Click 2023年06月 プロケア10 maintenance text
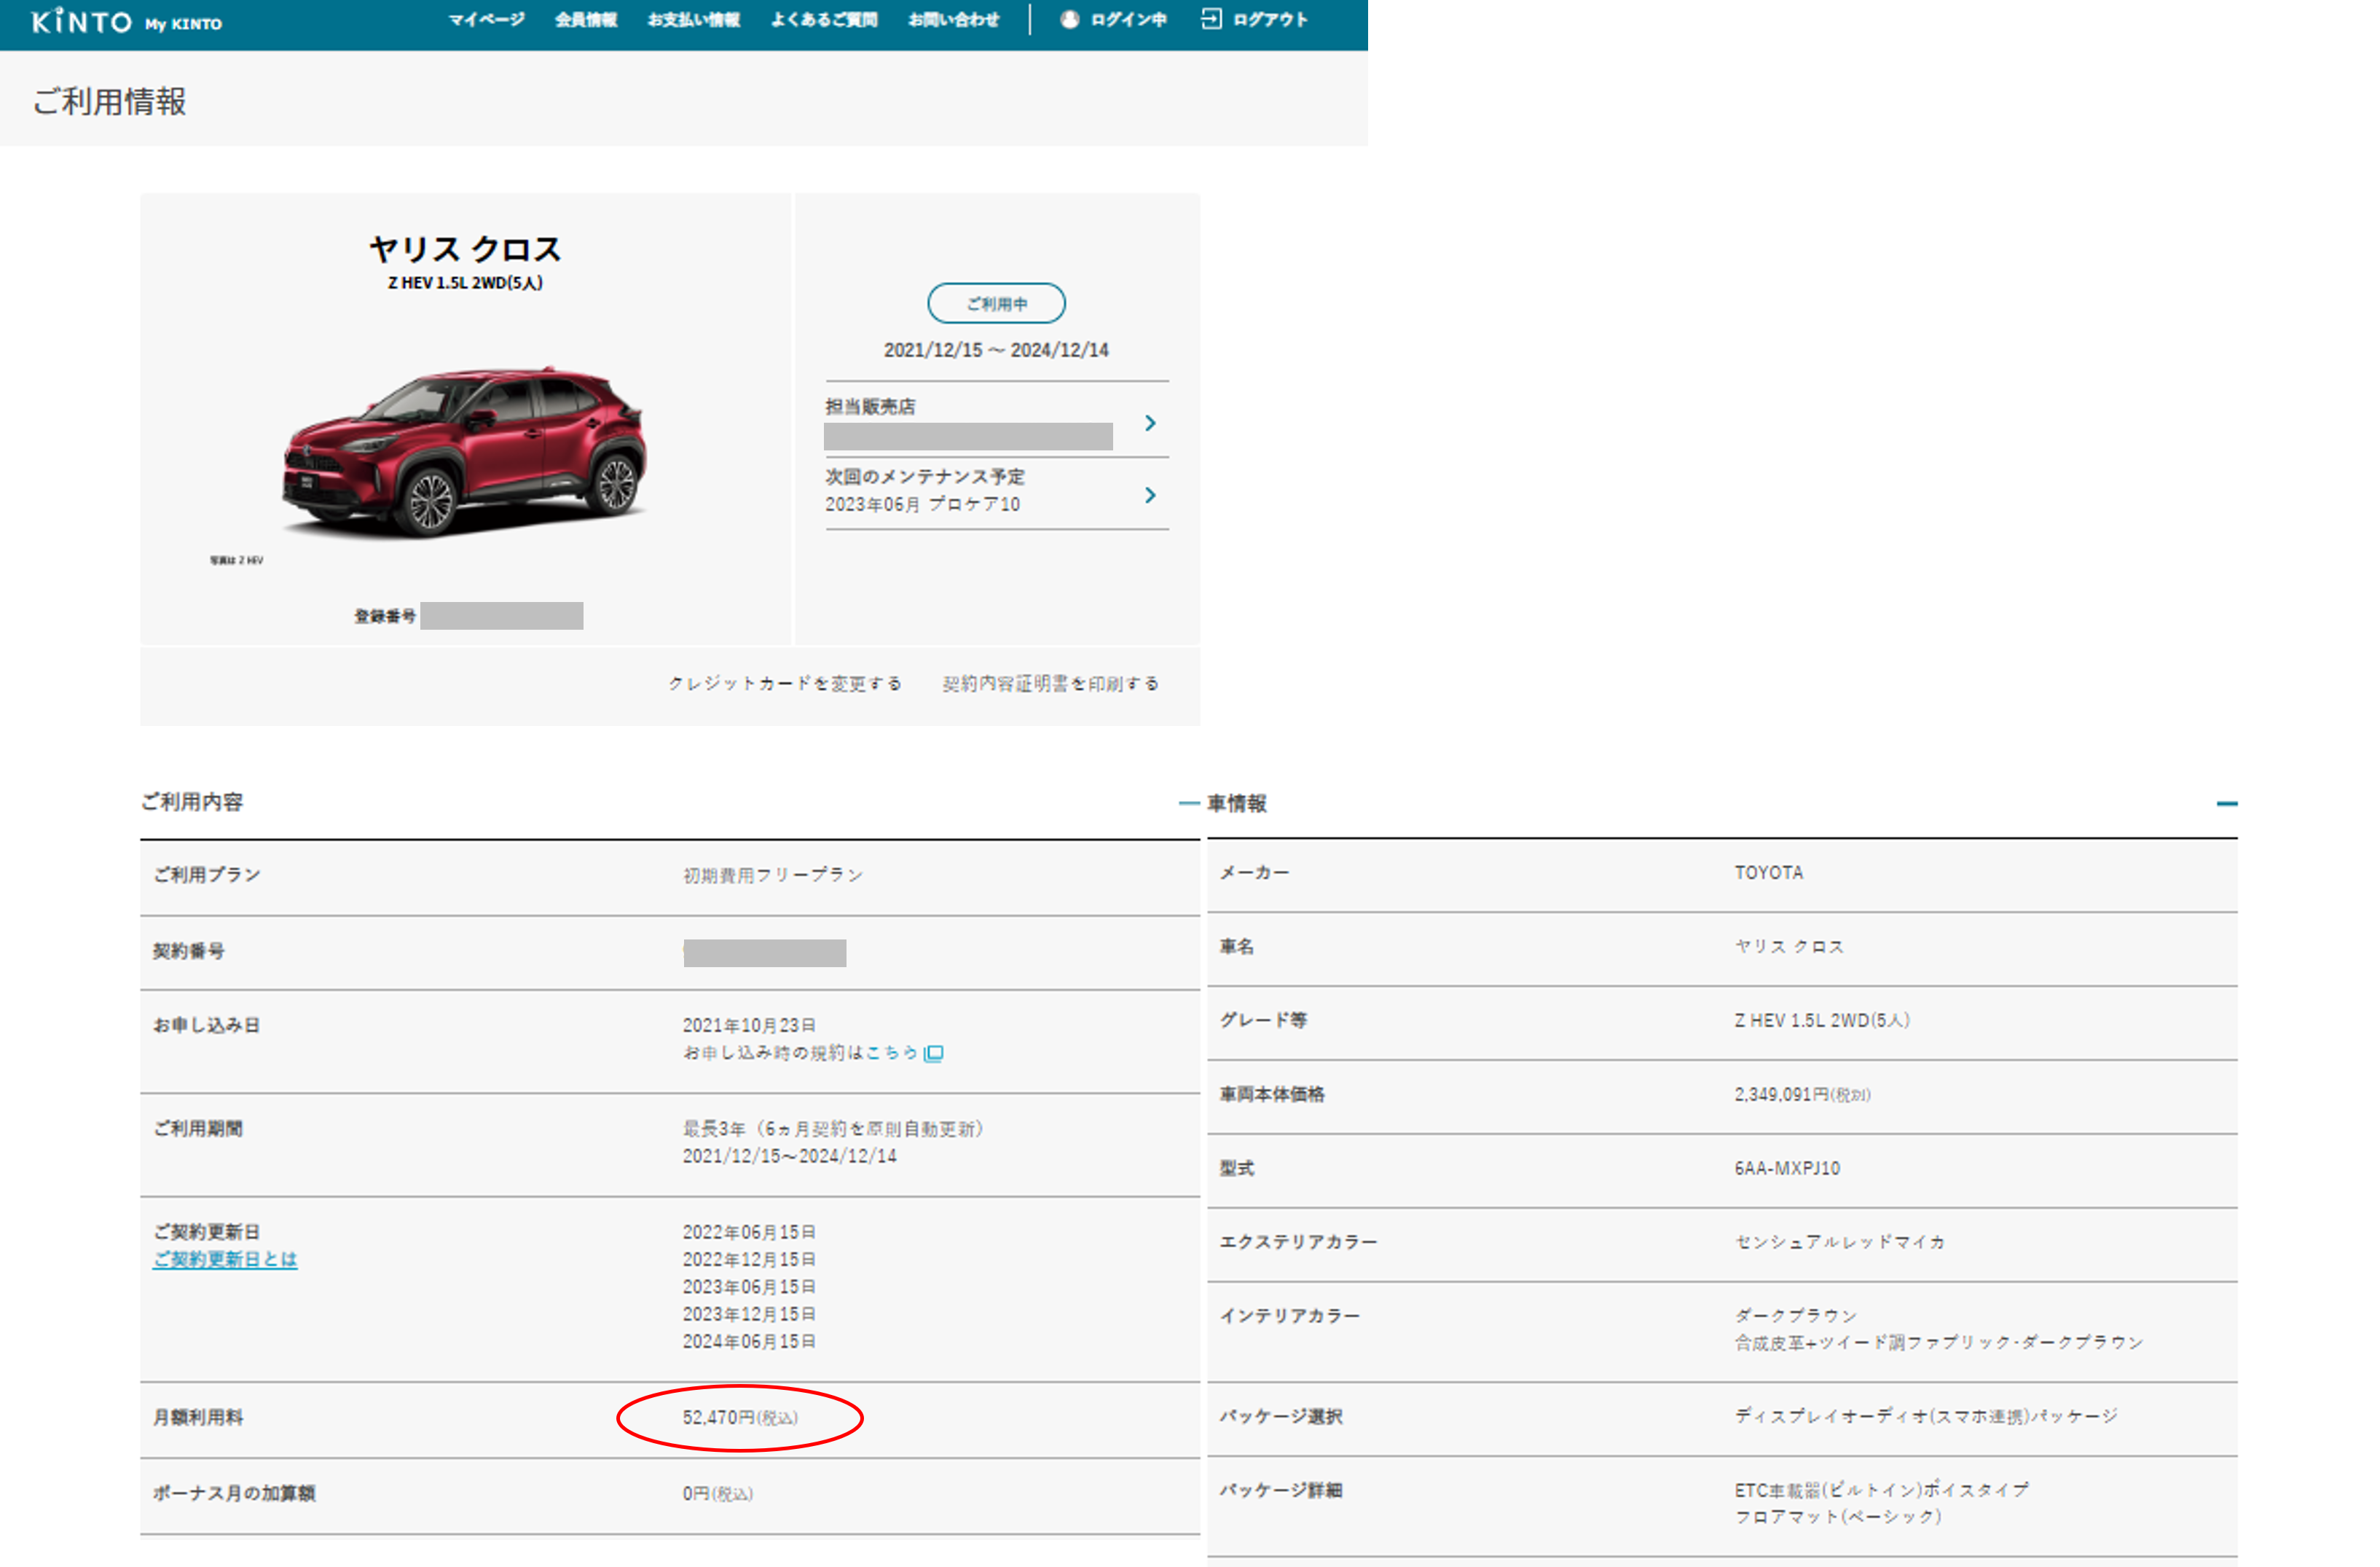The width and height of the screenshot is (2380, 1567). coord(922,504)
